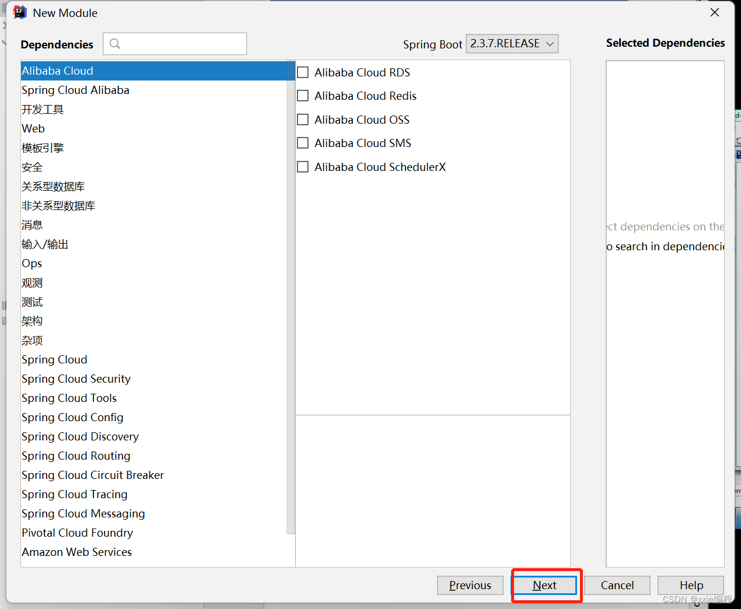Image resolution: width=741 pixels, height=609 pixels.
Task: Click the dependencies search field
Action: coord(175,44)
